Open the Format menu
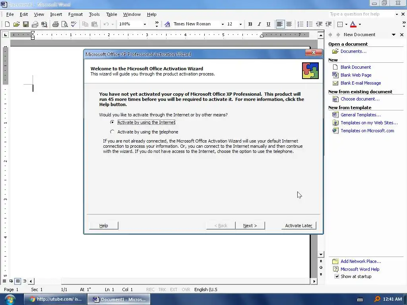This screenshot has height=305, width=407. click(x=75, y=14)
